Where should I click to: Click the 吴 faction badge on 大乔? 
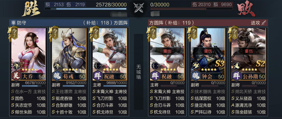tap(16, 76)
